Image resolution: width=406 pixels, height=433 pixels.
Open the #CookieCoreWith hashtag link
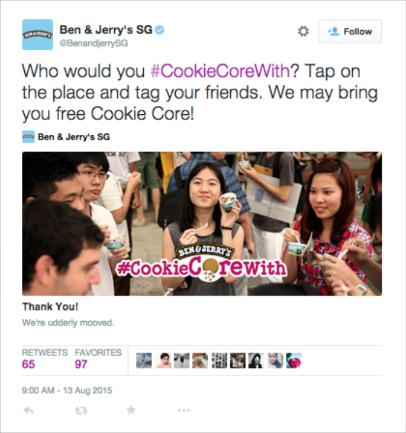(220, 71)
